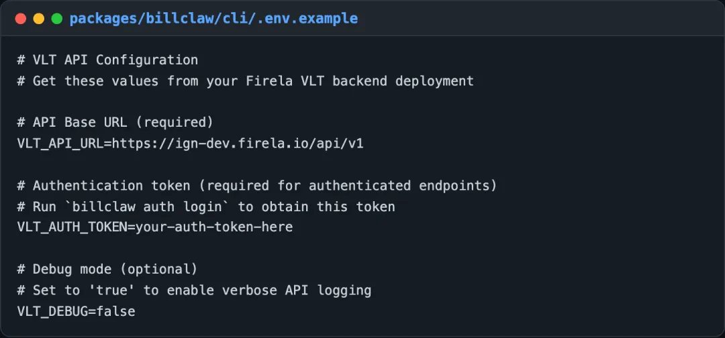Viewport: 725px width, 338px height.
Task: Click the VLT_DEBUG variable name
Action: pyautogui.click(x=52, y=312)
